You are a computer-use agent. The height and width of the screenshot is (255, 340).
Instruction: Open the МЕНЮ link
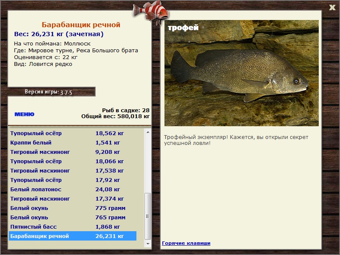pyautogui.click(x=25, y=114)
